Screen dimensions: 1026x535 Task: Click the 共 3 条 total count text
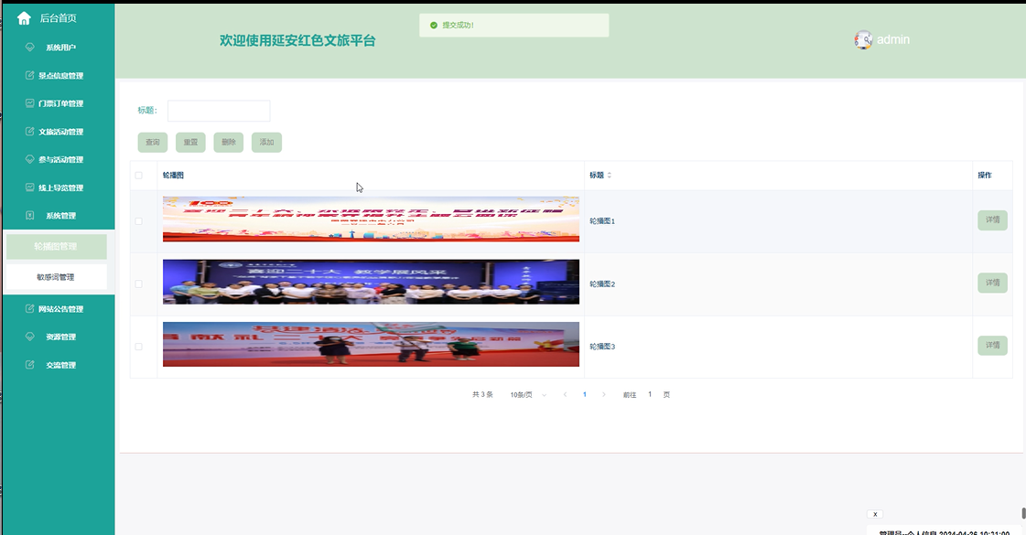pyautogui.click(x=483, y=394)
